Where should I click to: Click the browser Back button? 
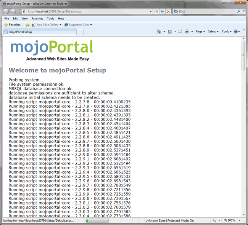click(6, 11)
